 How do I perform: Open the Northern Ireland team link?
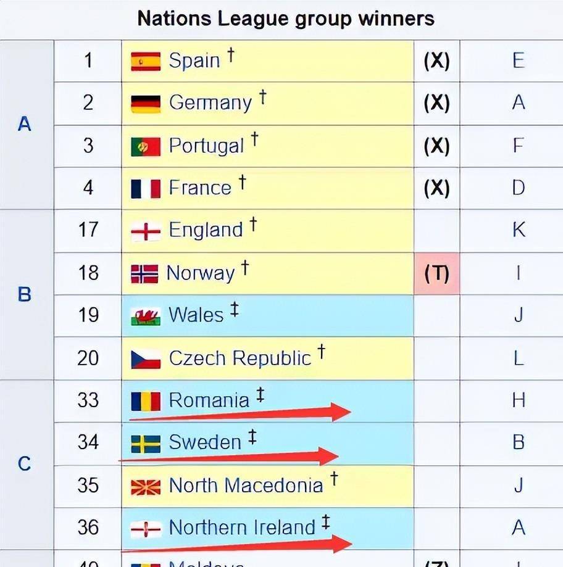[242, 528]
